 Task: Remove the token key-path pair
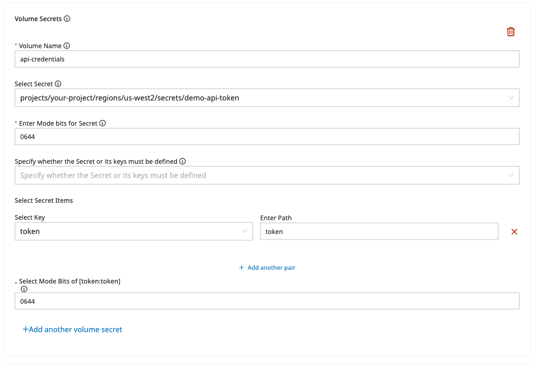(514, 232)
